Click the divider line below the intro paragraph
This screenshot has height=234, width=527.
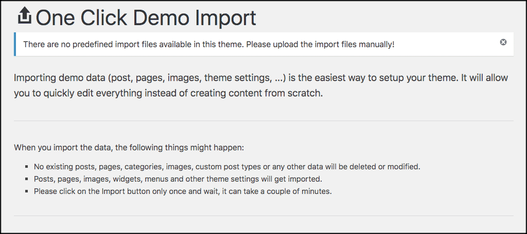tap(263, 121)
